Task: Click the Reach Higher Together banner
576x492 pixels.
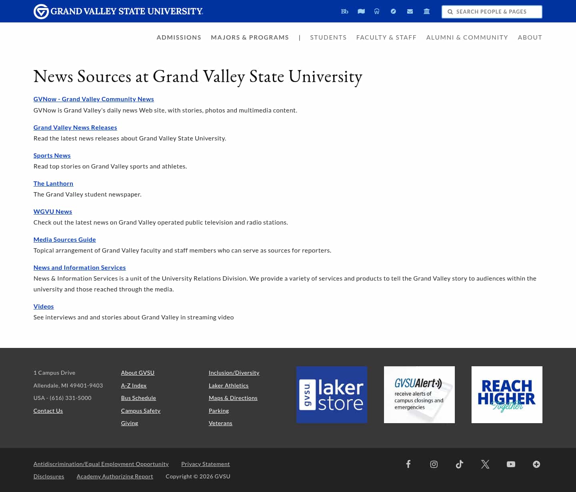Action: [507, 395]
